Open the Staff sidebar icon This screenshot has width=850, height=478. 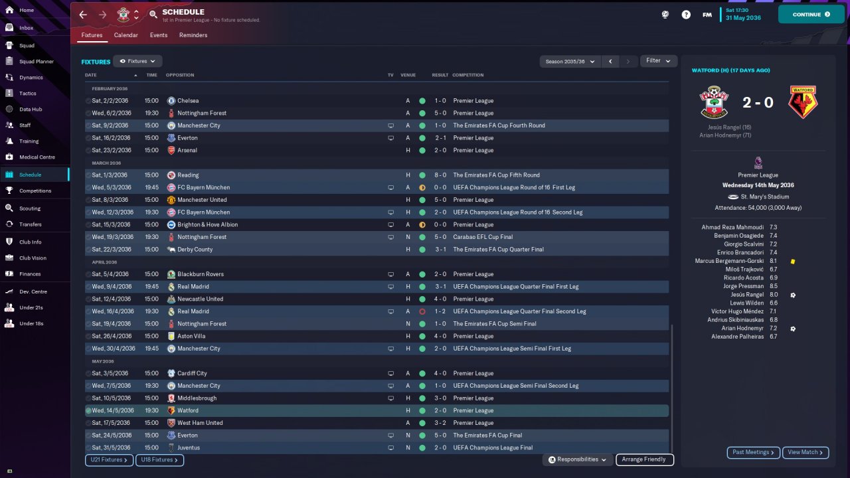click(x=9, y=125)
